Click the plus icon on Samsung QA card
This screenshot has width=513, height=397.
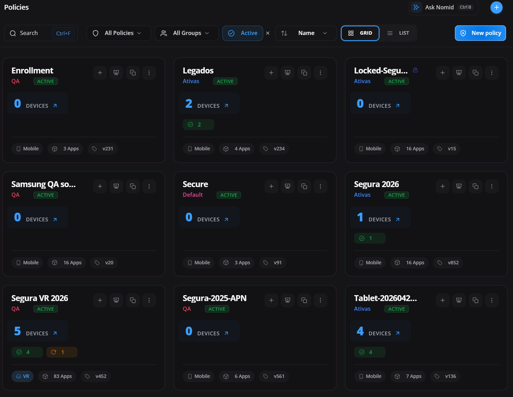click(100, 186)
